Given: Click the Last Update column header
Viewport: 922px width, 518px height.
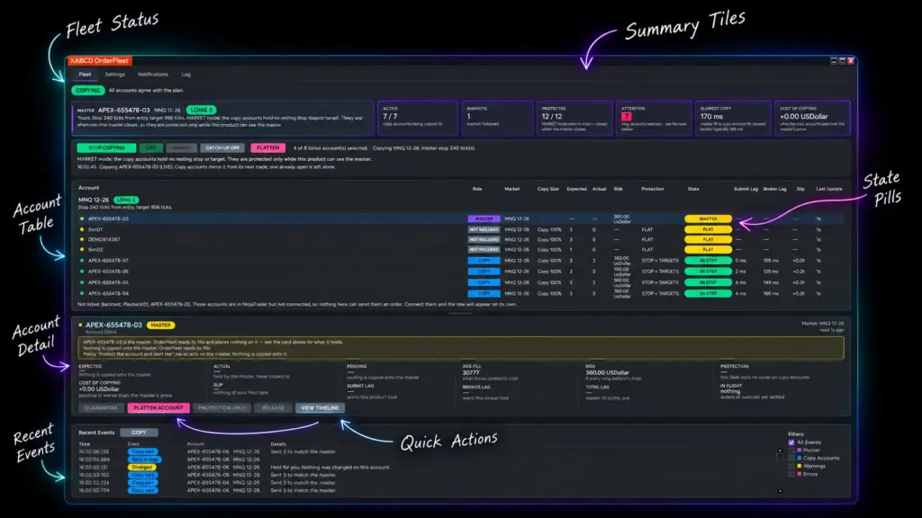Looking at the screenshot, I should [828, 189].
